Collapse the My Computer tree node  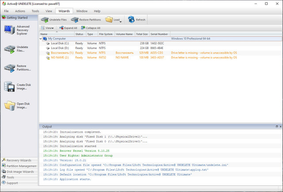click(41, 38)
